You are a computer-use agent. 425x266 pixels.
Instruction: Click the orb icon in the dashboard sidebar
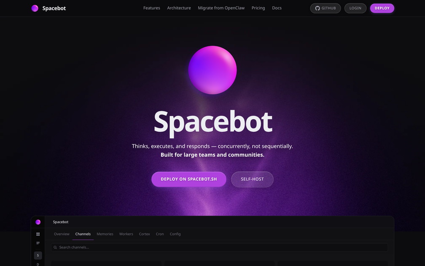click(38, 222)
